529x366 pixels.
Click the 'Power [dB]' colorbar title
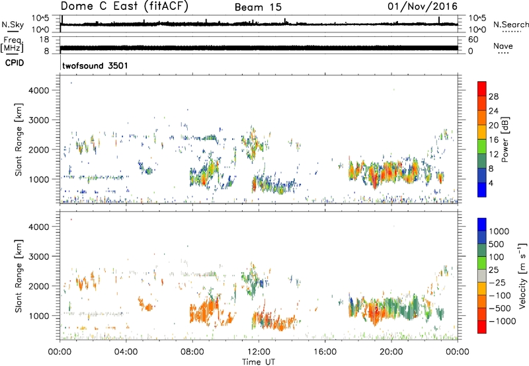pos(505,139)
